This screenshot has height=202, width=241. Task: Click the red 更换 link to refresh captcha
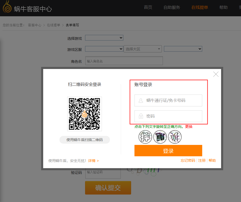point(189,127)
